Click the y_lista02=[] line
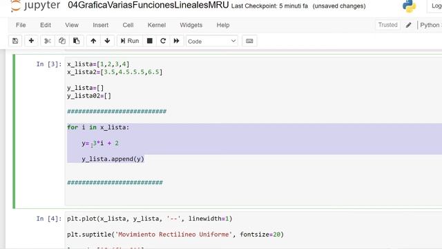 pos(89,95)
